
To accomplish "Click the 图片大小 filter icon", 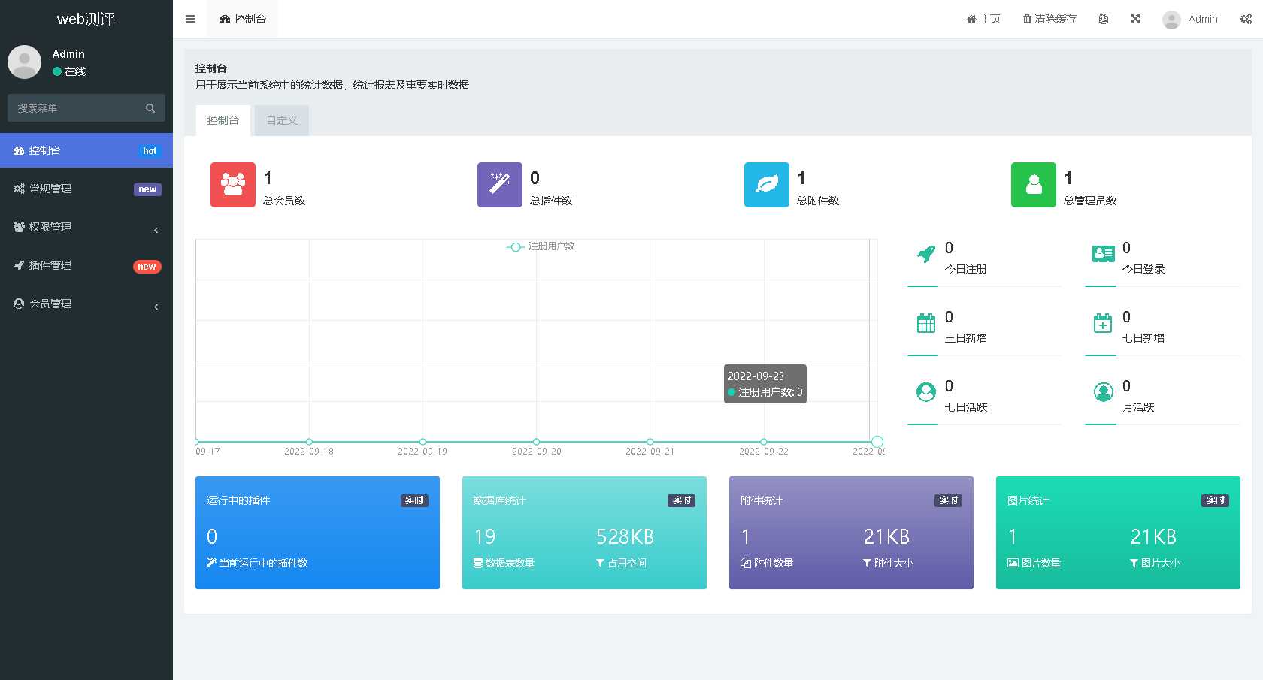I will coord(1134,563).
